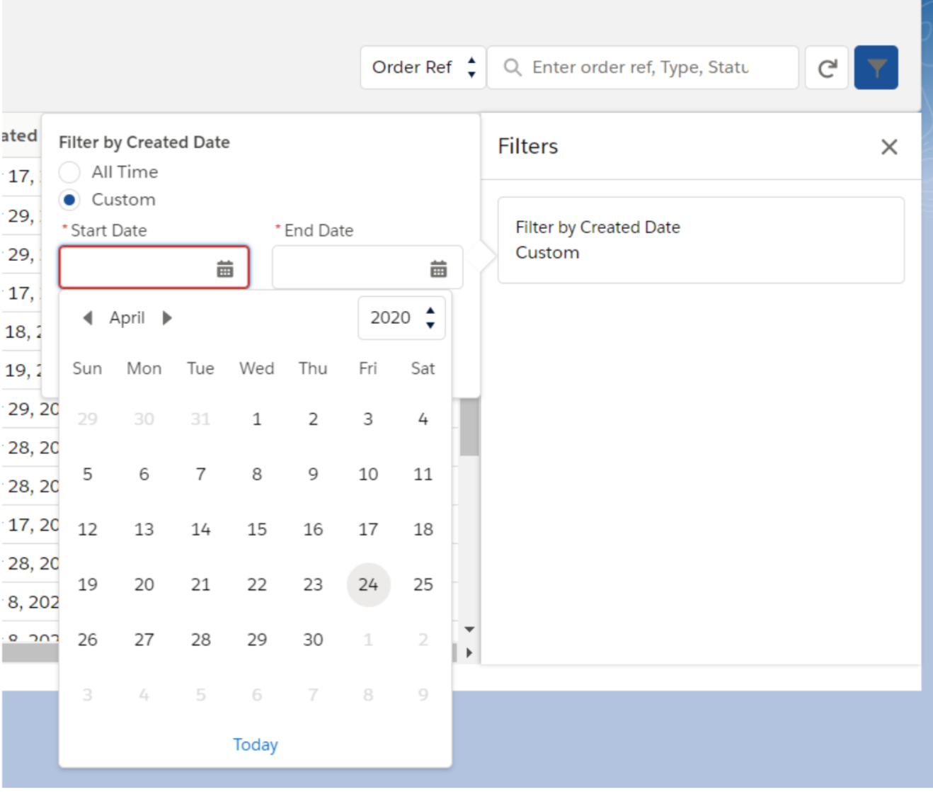
Task: Pick April 24 in the calendar
Action: [x=368, y=584]
